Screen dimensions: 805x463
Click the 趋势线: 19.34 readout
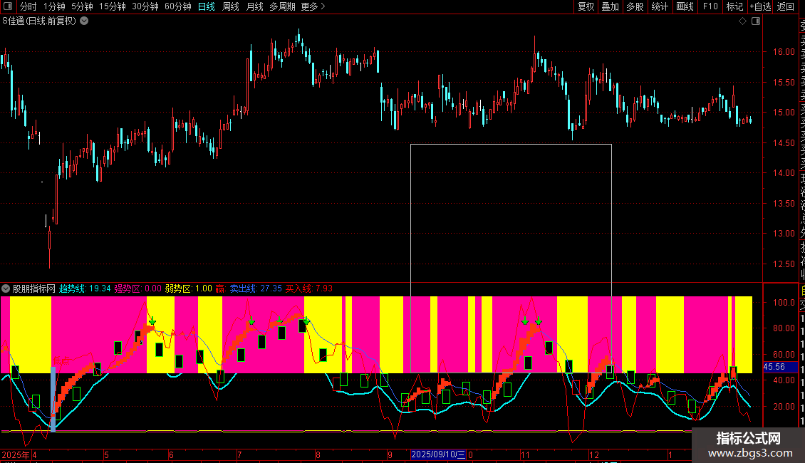(x=85, y=288)
